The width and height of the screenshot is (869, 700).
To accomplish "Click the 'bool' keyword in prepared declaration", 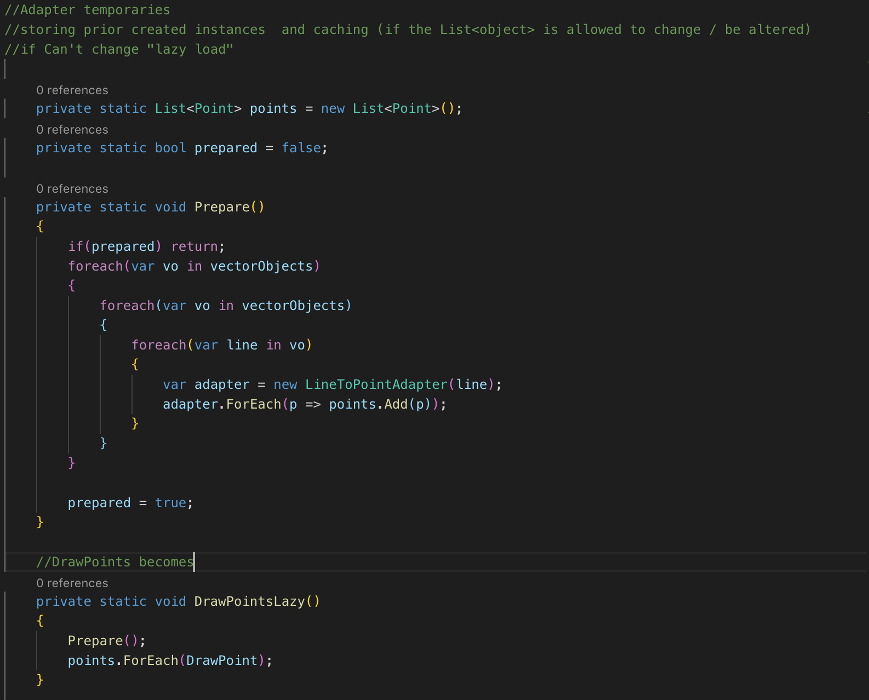I will 170,148.
